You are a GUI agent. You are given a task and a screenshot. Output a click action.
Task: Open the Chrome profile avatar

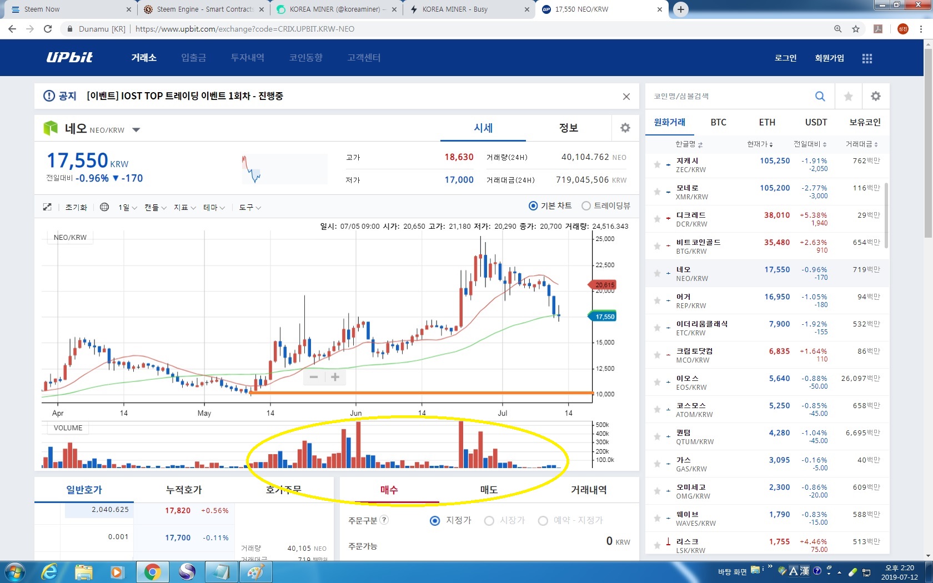click(x=903, y=29)
